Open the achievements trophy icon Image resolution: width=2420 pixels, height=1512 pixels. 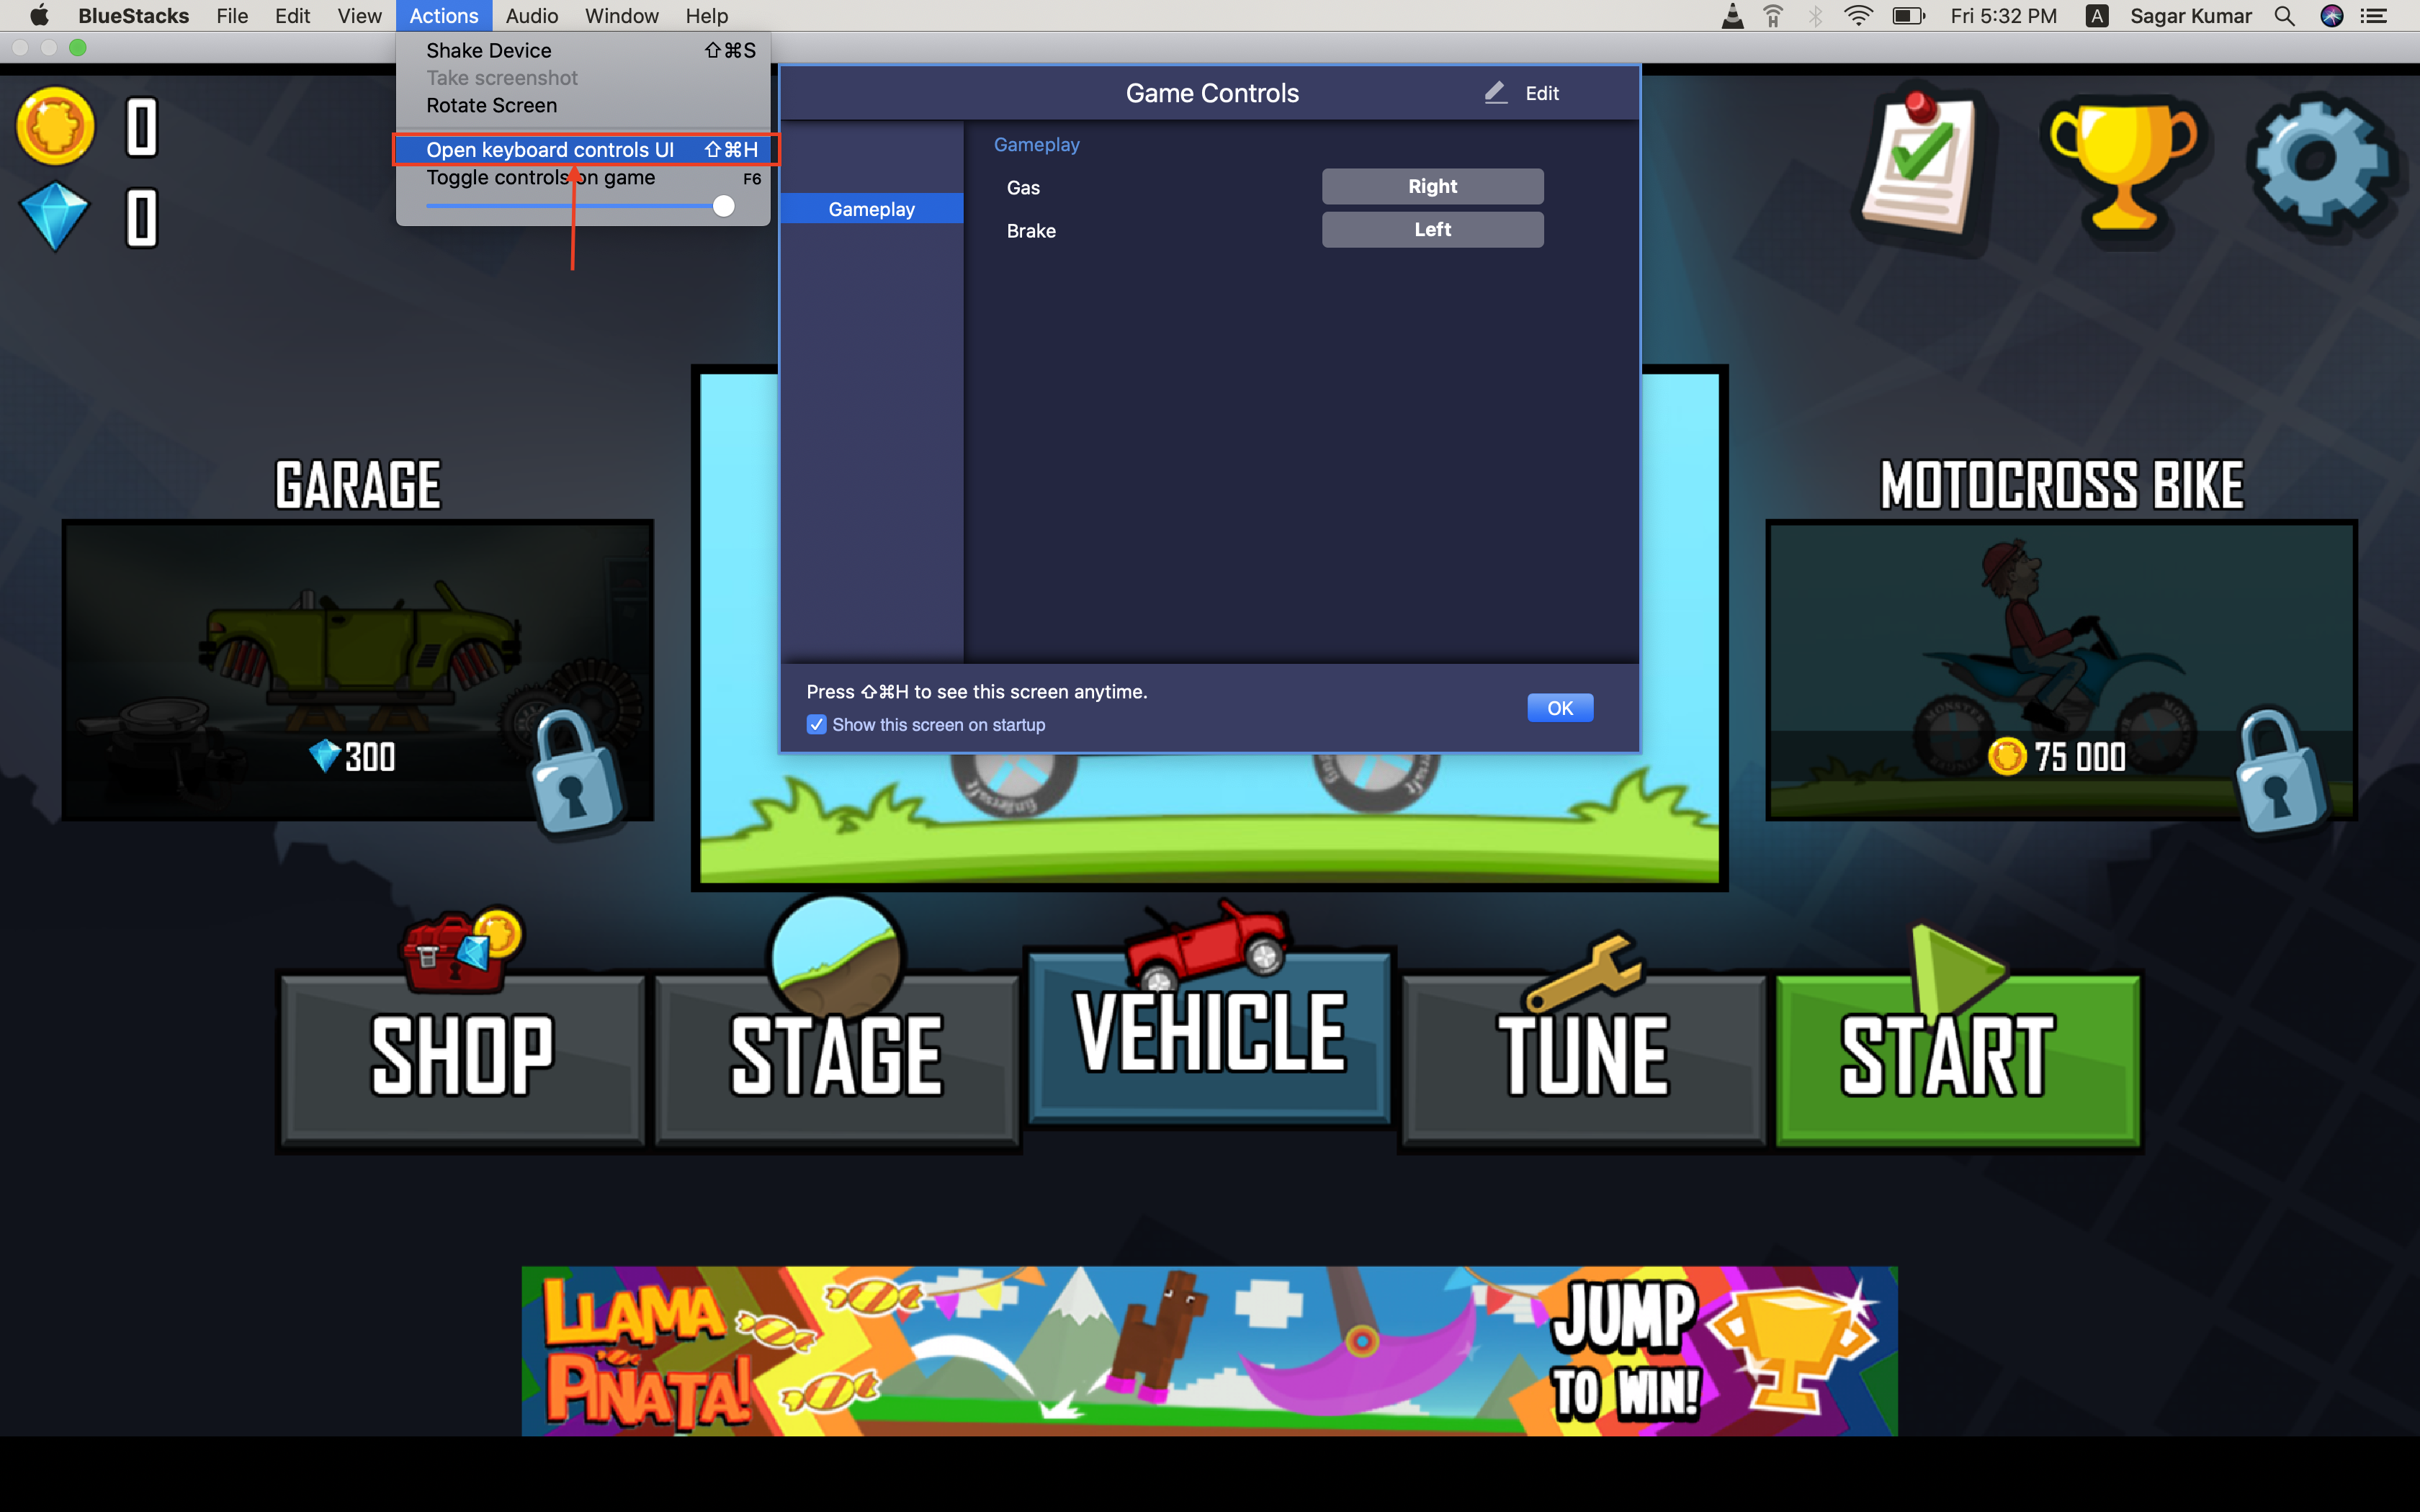click(x=2124, y=165)
